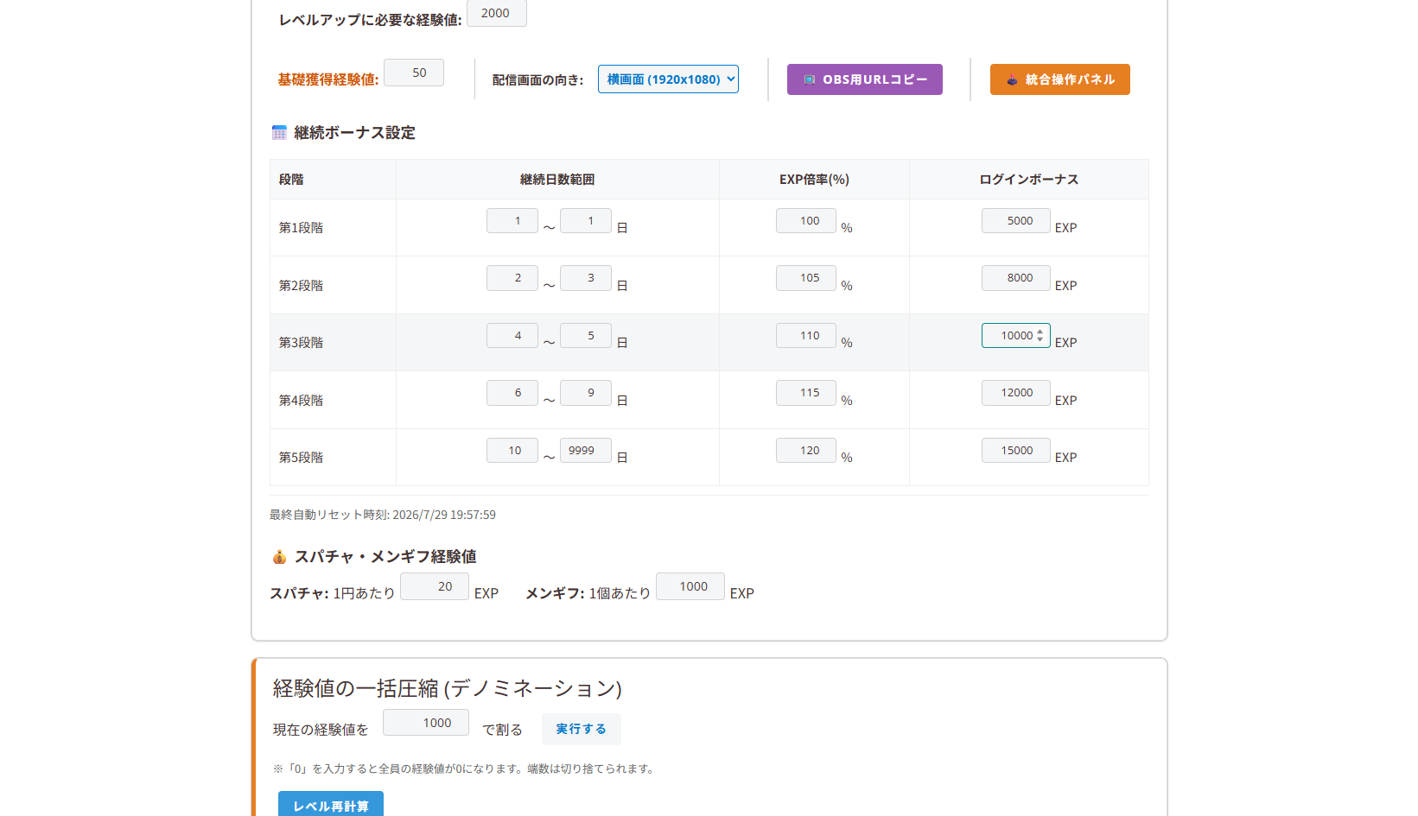Select 第1段階 end day field
The width and height of the screenshot is (1418, 816).
click(586, 220)
